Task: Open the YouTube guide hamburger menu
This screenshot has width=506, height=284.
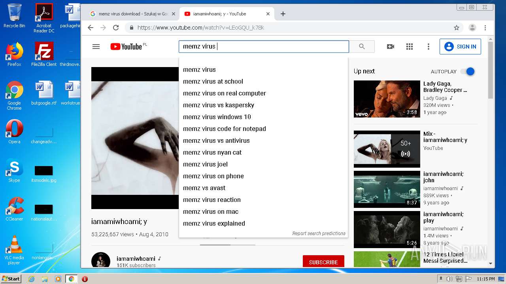Action: [96, 47]
